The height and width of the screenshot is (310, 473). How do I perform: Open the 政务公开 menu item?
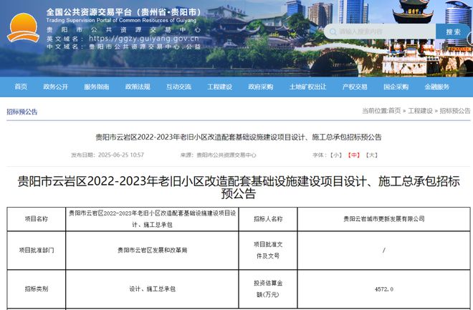tap(56, 87)
